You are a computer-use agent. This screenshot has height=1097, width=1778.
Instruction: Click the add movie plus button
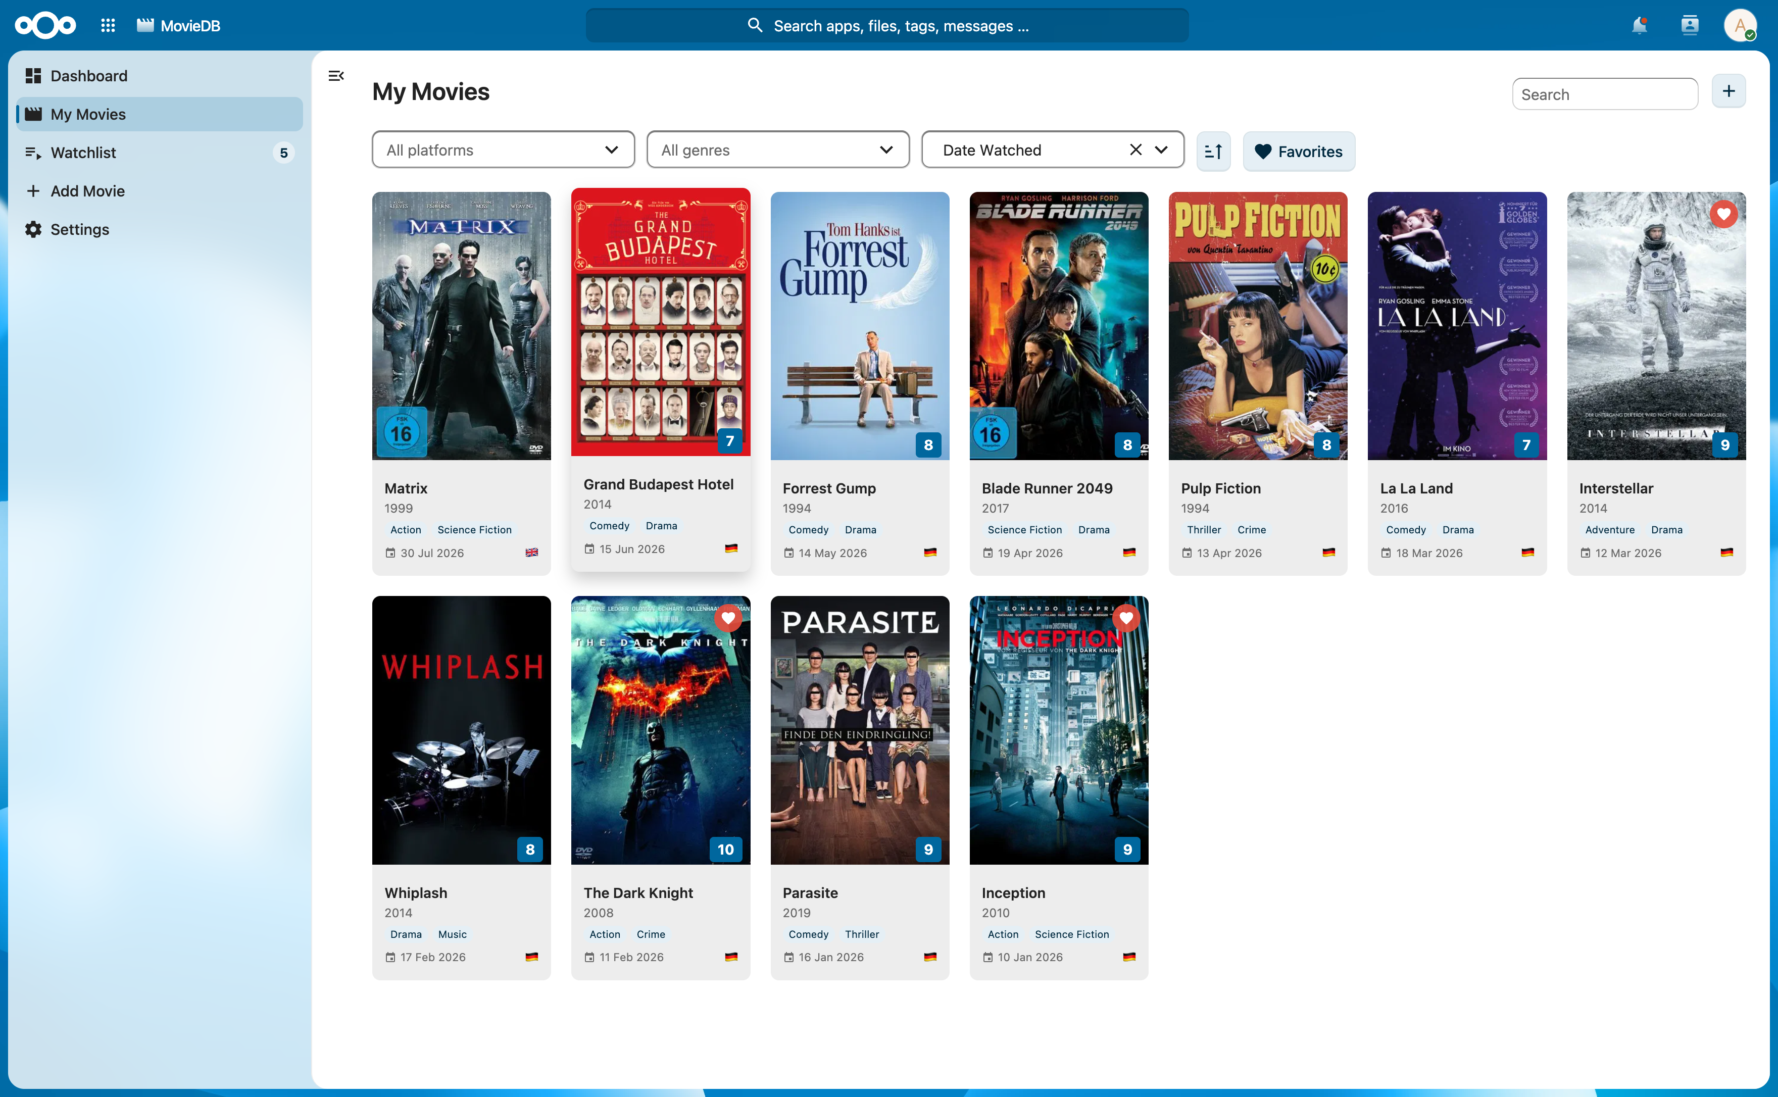(x=1728, y=91)
